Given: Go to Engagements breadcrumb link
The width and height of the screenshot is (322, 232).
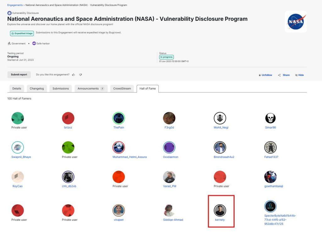Looking at the screenshot, I should 15,5.
